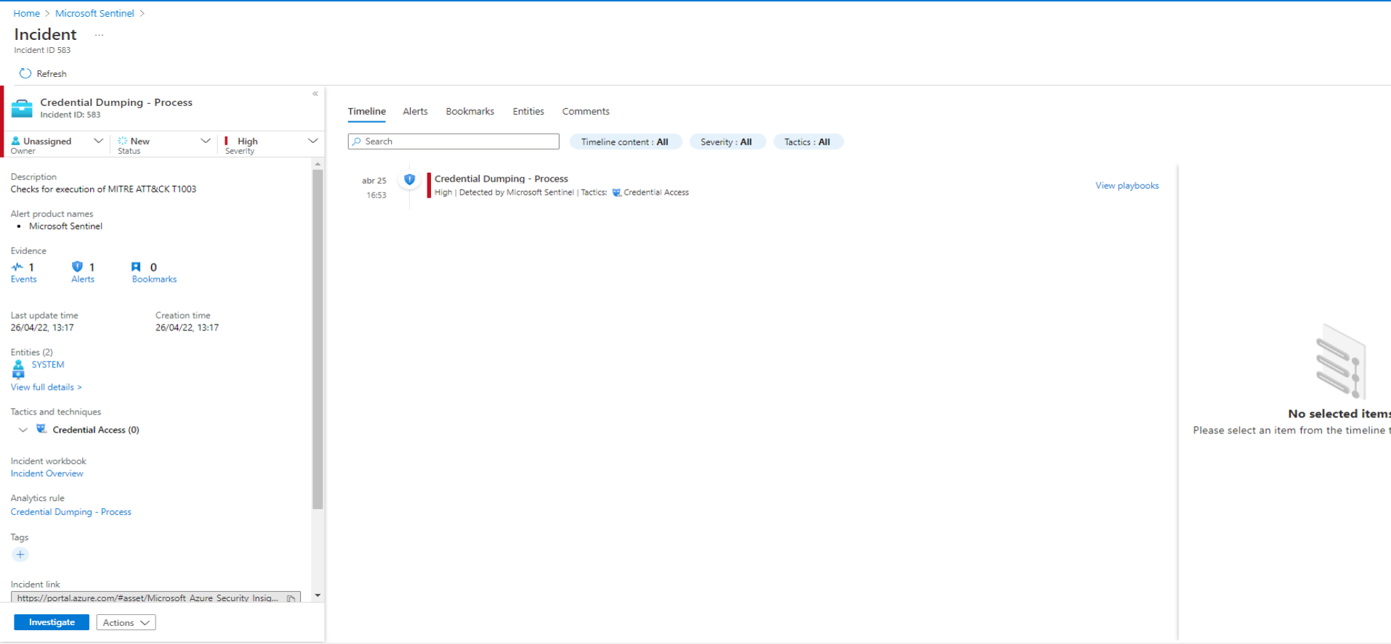Click the 'abr 25' timeline date
Image resolution: width=1391 pixels, height=644 pixels.
[x=374, y=181]
